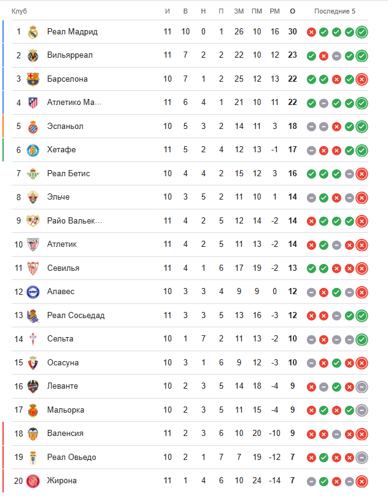
Task: Click the Celta club crest
Action: click(33, 339)
